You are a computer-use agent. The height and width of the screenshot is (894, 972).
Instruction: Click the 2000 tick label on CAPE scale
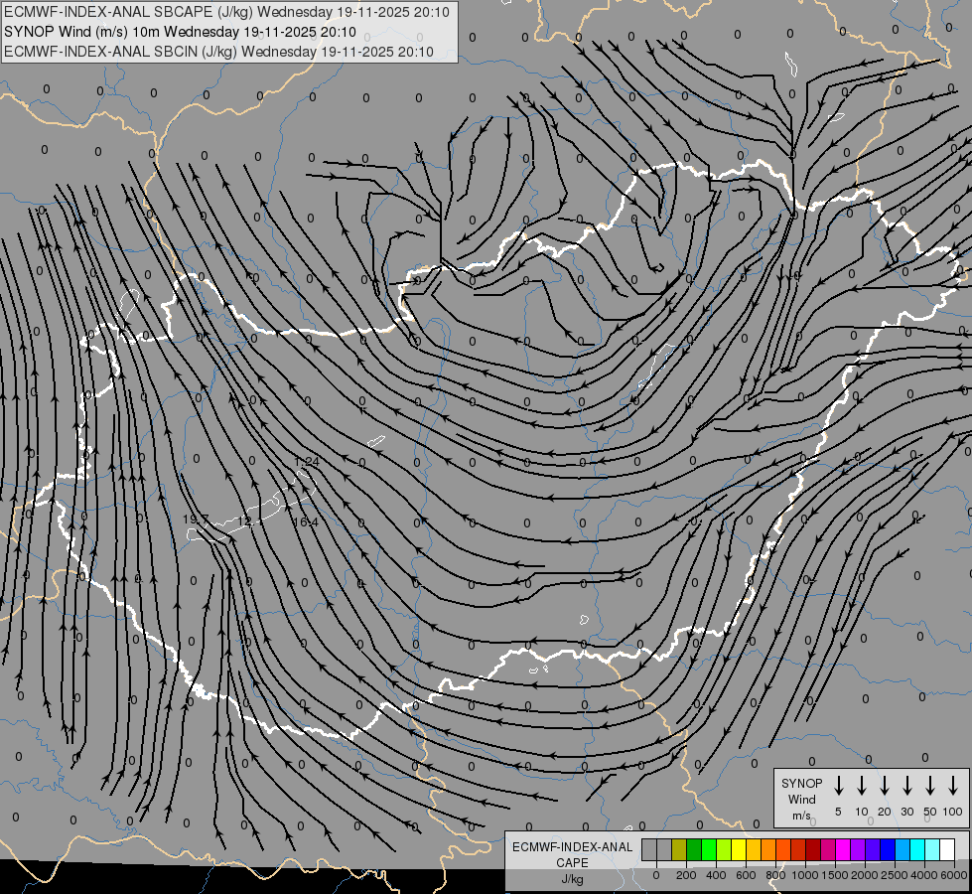coord(865,875)
